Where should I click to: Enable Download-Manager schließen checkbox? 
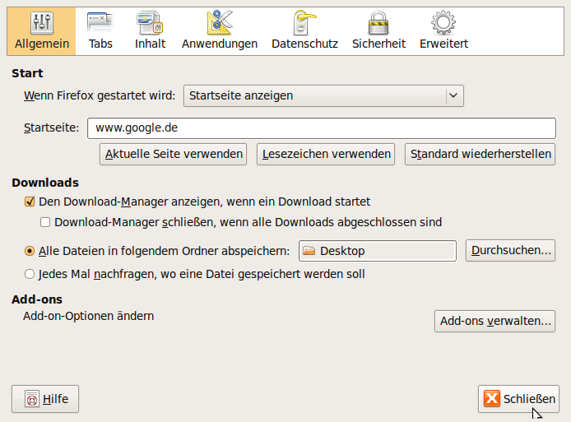click(x=45, y=222)
